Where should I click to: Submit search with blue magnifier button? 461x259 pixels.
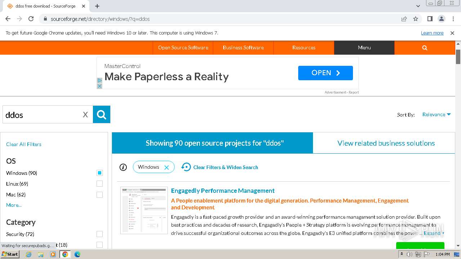click(x=102, y=114)
